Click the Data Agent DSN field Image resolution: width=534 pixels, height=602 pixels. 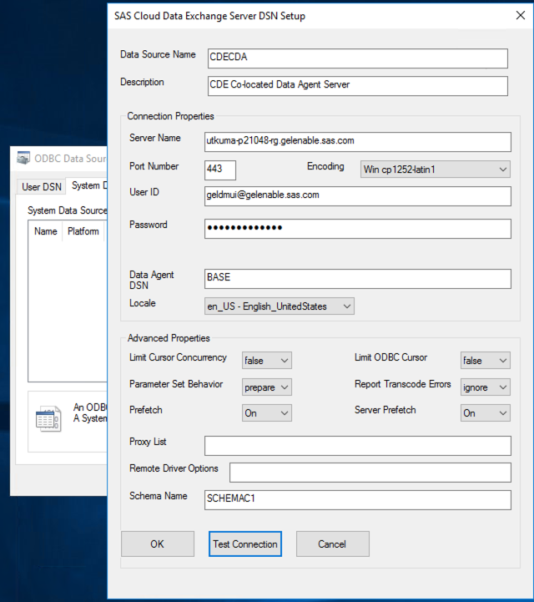[x=358, y=278]
